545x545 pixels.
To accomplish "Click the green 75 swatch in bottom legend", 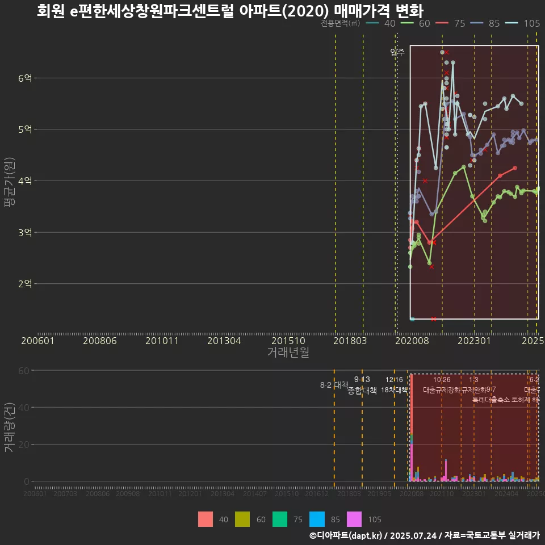I will (280, 519).
